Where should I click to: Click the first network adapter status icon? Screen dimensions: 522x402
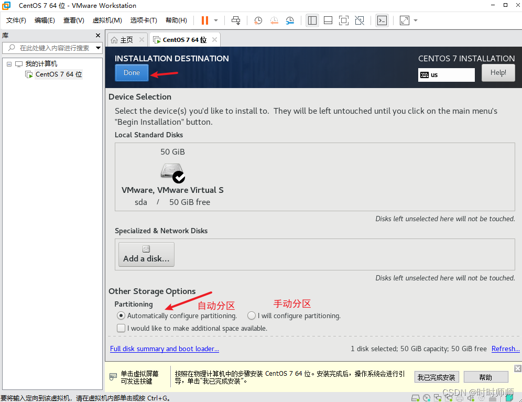[x=438, y=398]
